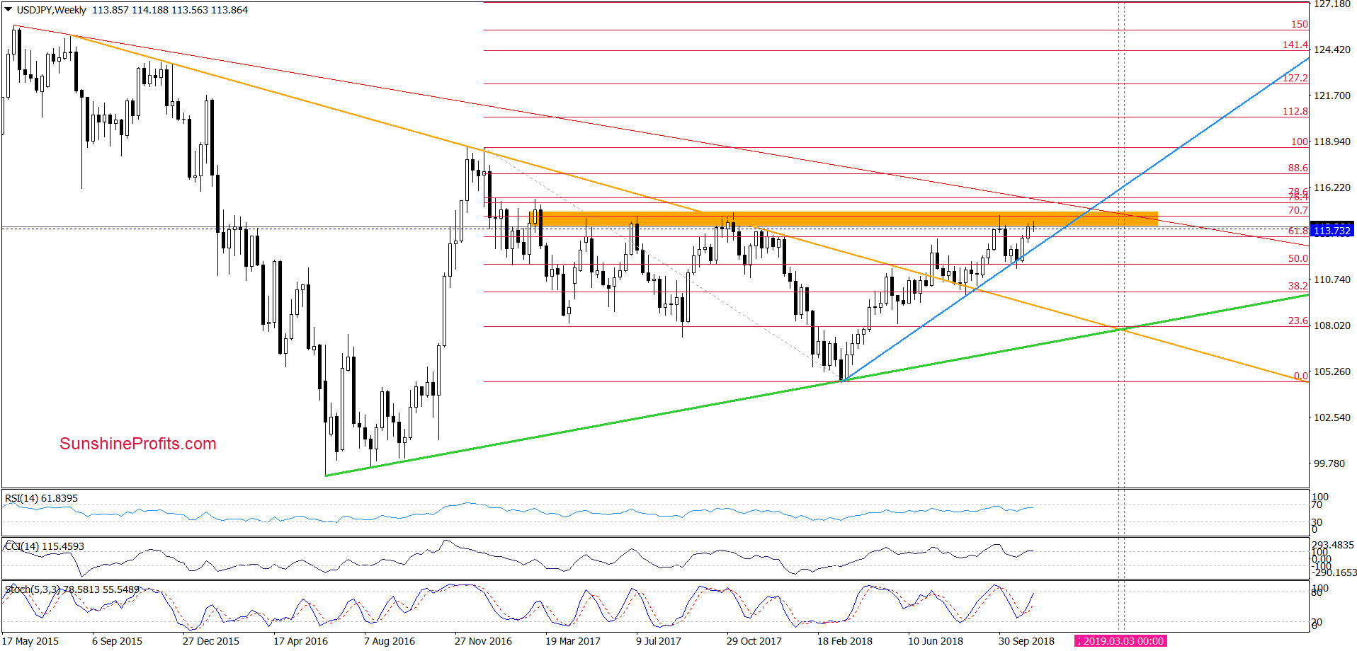
Task: Click the Fibonacci 23.6 level label
Action: [1298, 321]
